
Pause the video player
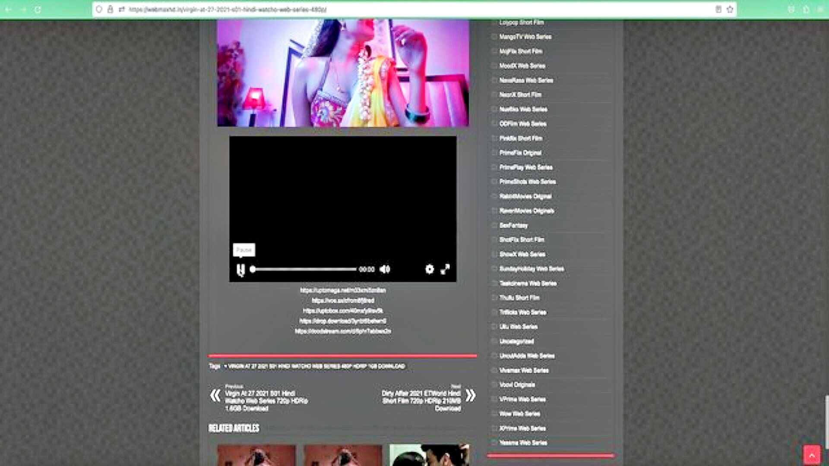240,270
